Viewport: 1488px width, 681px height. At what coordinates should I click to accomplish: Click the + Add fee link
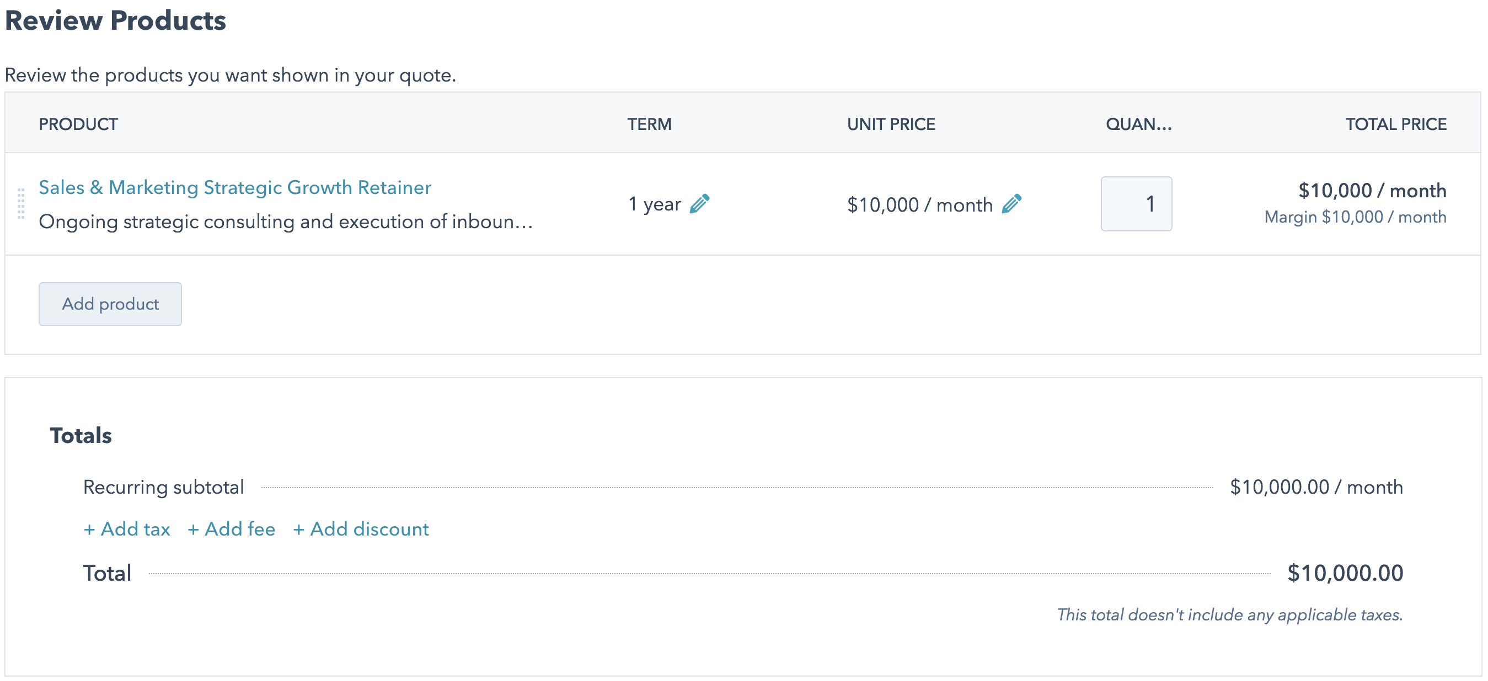(x=231, y=528)
